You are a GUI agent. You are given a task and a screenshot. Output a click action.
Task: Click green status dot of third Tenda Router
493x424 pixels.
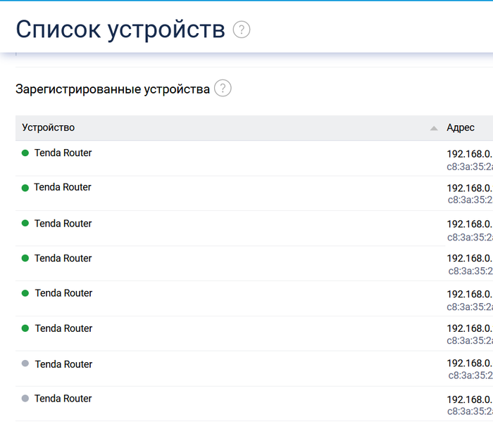(x=25, y=223)
